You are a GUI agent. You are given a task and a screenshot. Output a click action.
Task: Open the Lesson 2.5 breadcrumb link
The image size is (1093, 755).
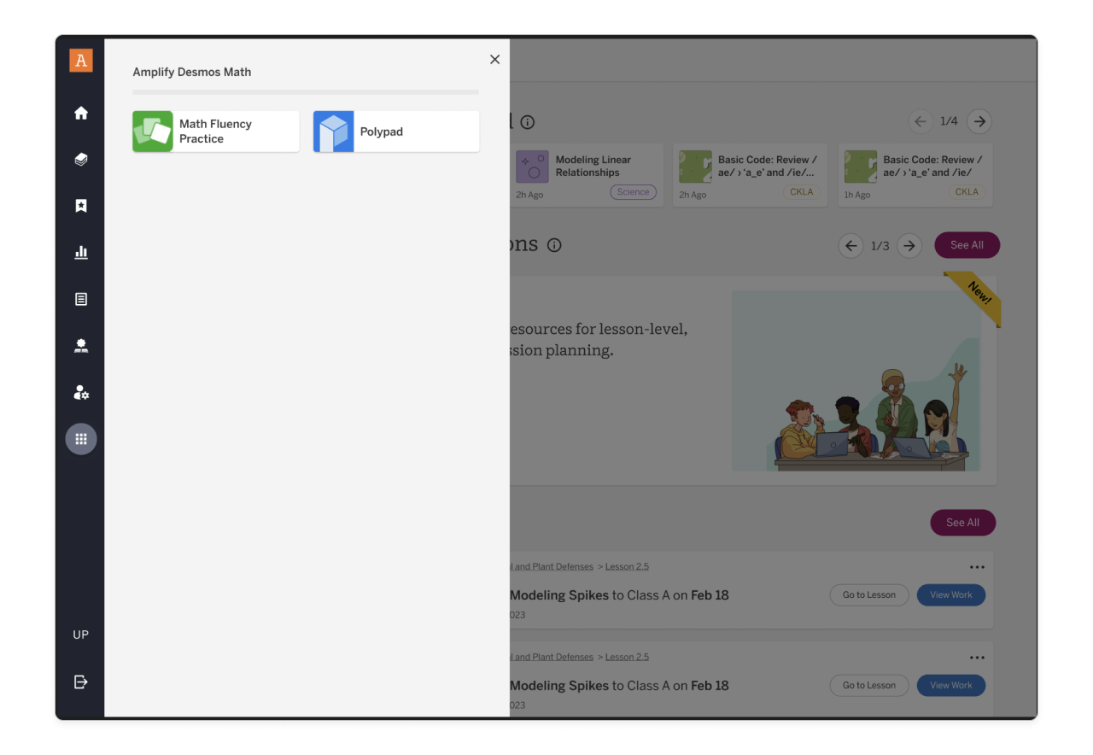(x=627, y=567)
